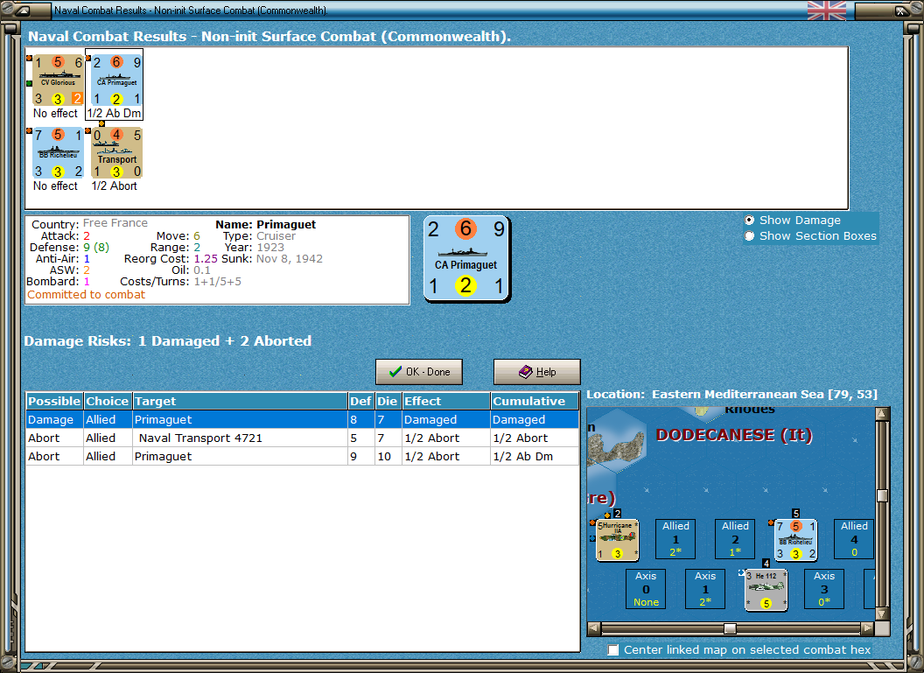Screen dimensions: 924x673
Task: Click the Reorg Cost value 1.25
Action: pos(206,259)
